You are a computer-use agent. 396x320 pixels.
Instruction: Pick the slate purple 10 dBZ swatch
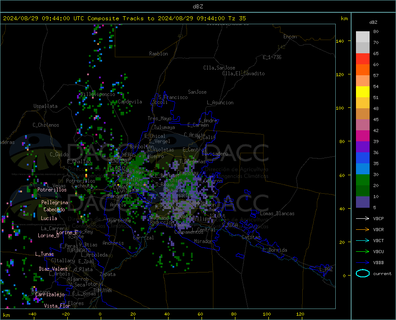(x=363, y=202)
